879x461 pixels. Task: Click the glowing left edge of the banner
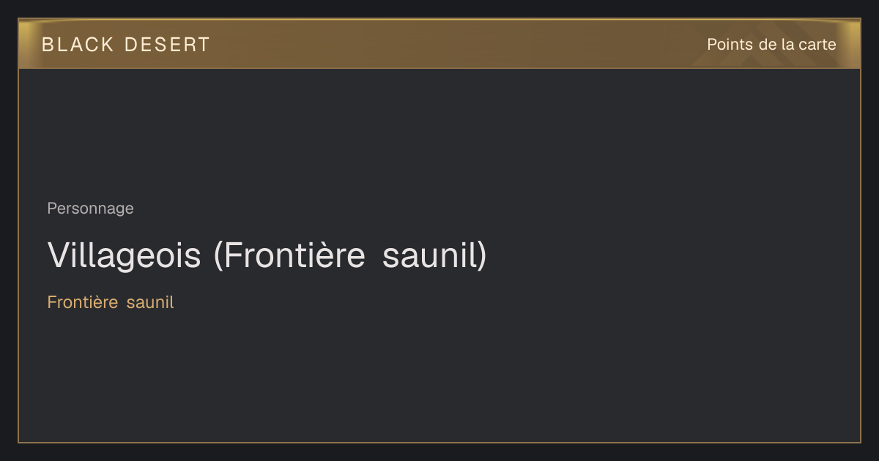26,44
